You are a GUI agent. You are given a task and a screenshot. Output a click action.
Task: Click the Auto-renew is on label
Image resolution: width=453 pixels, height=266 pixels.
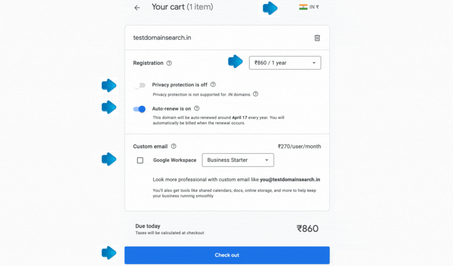172,109
